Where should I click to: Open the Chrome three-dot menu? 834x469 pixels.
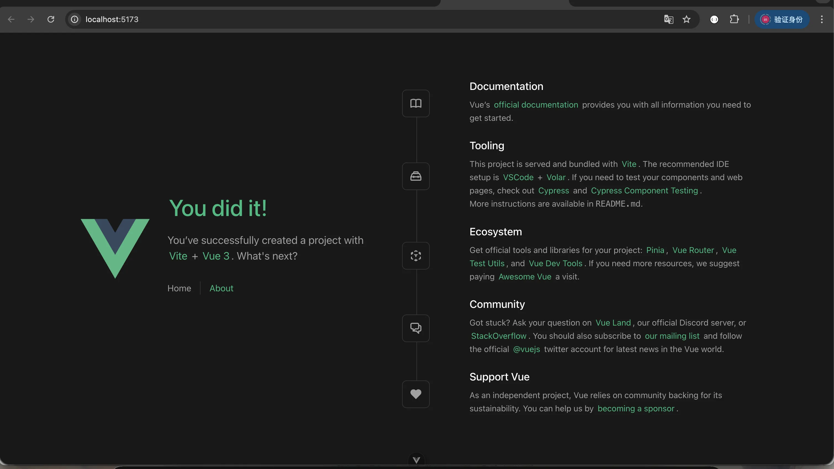(822, 19)
